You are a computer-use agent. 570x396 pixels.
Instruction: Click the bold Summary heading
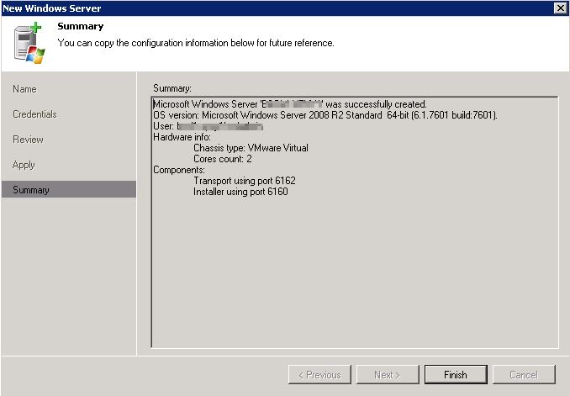pyautogui.click(x=81, y=26)
